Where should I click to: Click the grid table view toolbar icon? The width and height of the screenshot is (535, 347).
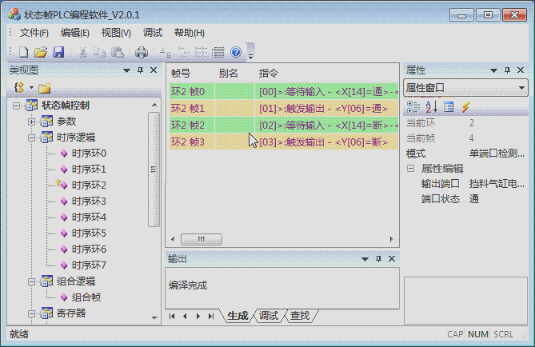[x=218, y=52]
